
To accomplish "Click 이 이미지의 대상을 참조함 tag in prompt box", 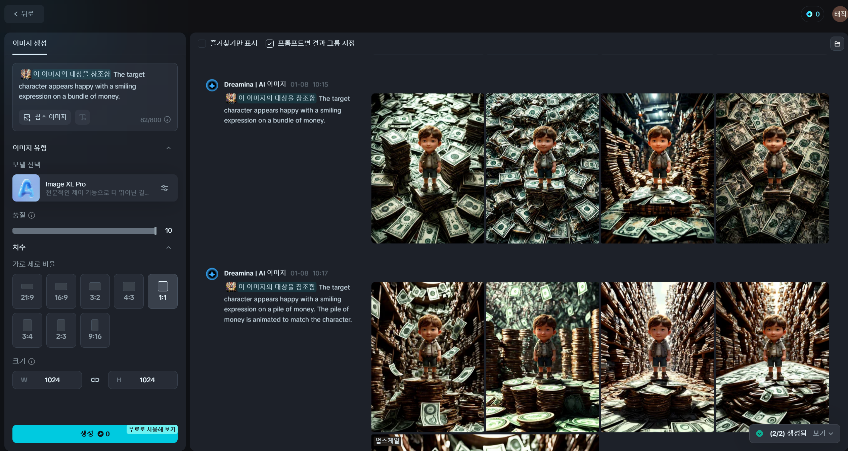I will (x=72, y=74).
